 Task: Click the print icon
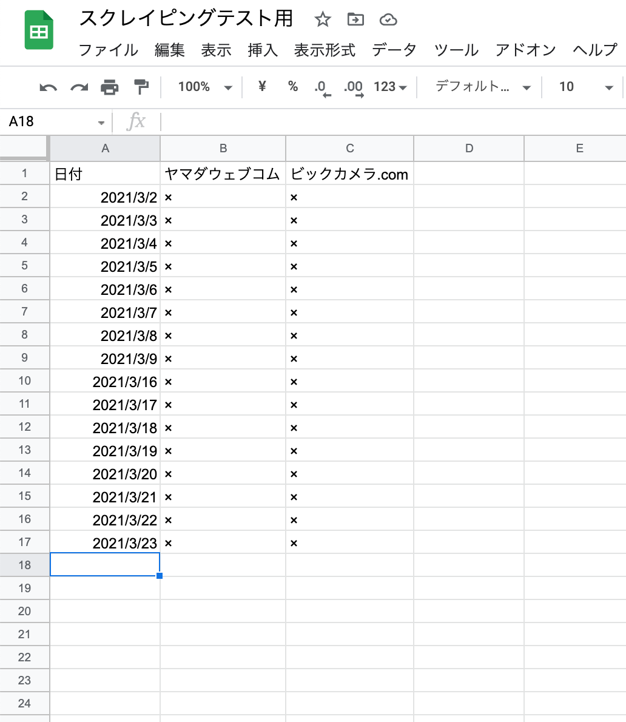point(110,87)
